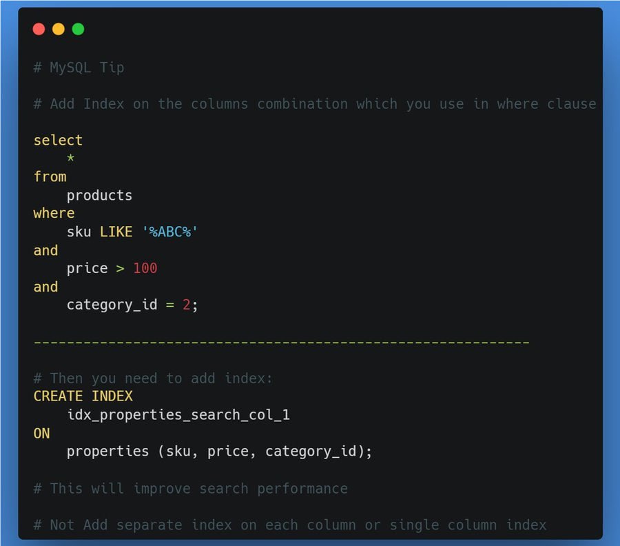Click the '%ABC%' string literal
This screenshot has width=620, height=546.
(170, 232)
